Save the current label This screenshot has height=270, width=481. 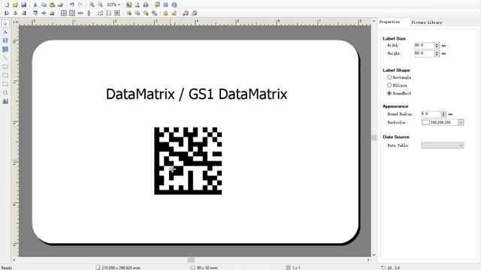pyautogui.click(x=23, y=4)
